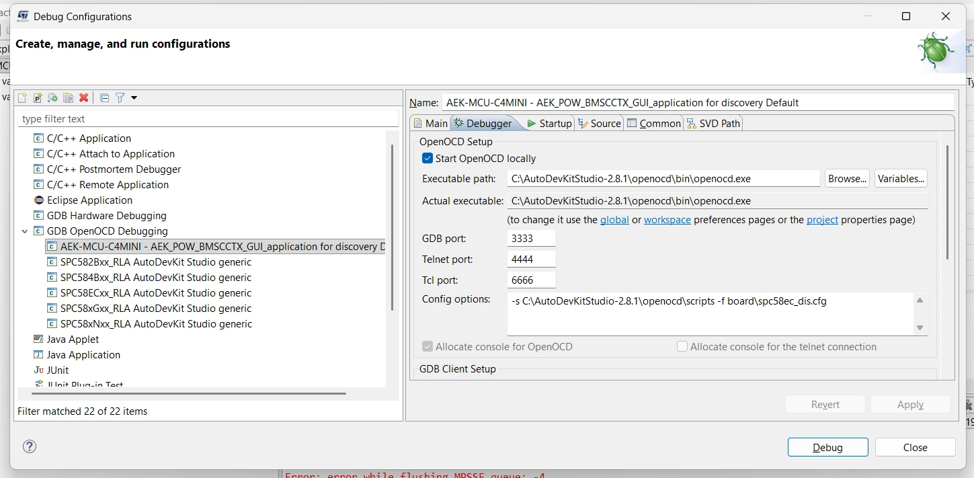Click the Apply button
Viewport: 974px width, 478px height.
[910, 405]
